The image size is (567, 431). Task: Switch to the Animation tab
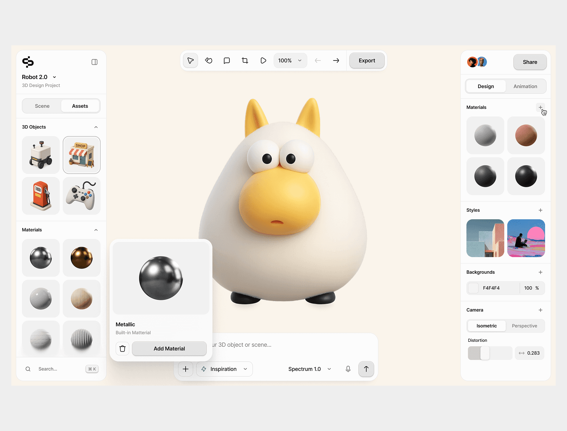tap(525, 86)
